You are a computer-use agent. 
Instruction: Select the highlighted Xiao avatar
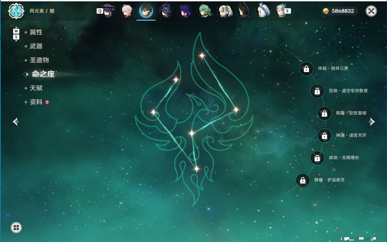point(146,11)
